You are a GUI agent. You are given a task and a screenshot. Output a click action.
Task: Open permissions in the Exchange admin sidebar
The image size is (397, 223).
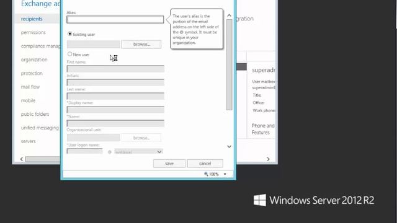pos(33,32)
